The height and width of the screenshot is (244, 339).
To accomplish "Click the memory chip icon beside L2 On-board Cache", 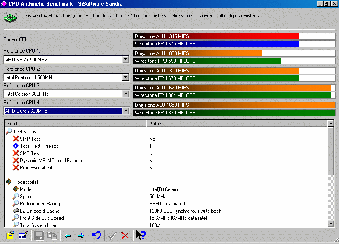I will point(16,211).
